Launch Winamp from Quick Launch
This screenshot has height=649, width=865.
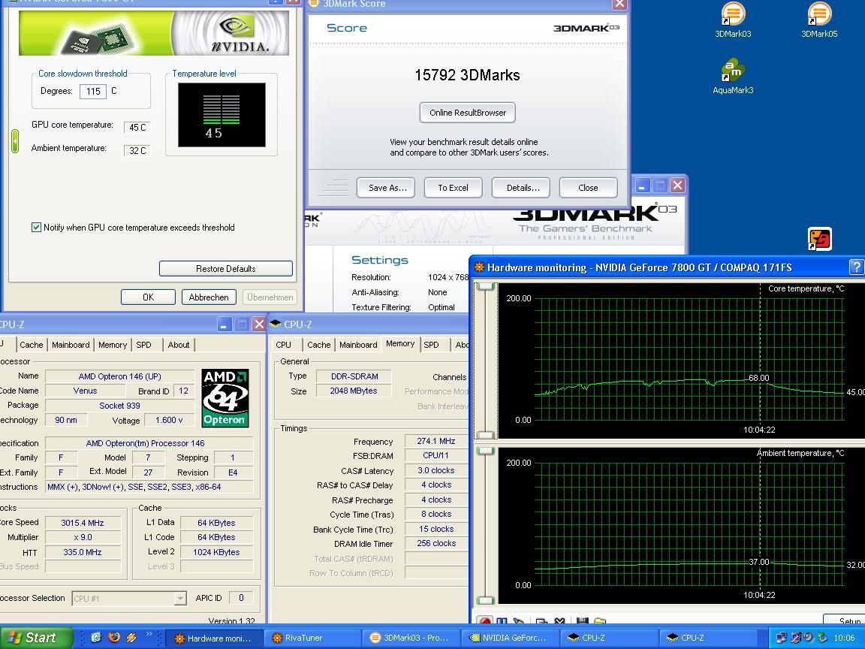[131, 638]
